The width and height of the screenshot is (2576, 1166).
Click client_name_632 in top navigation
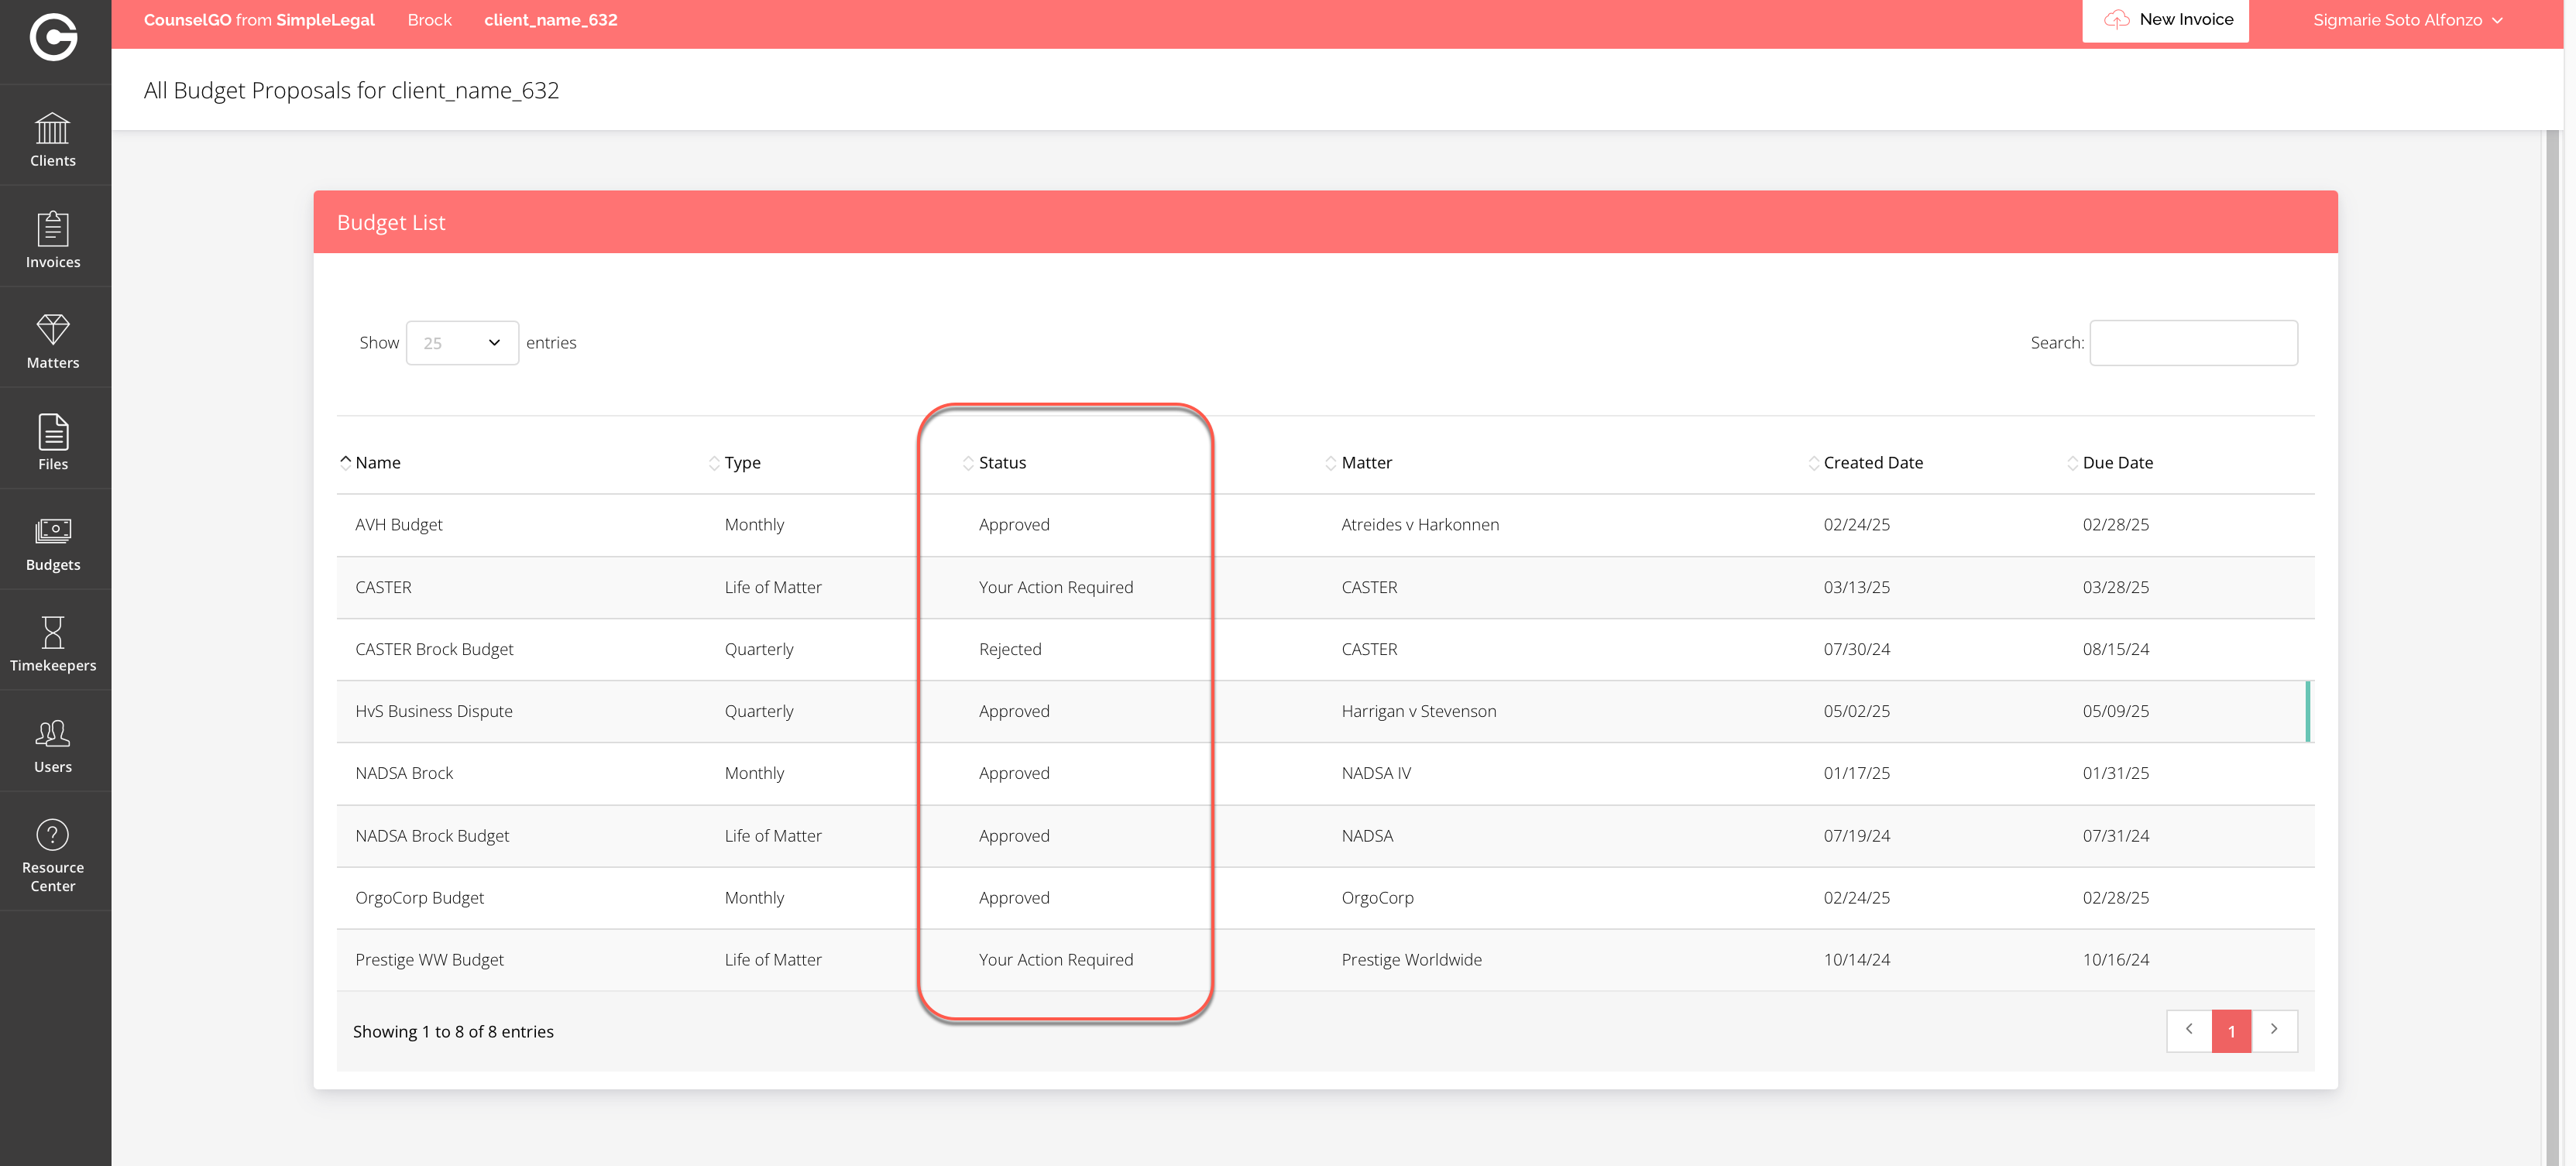550,20
